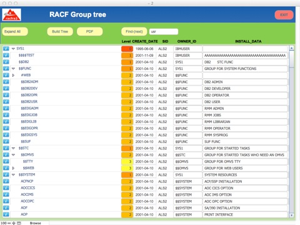Click the blue icon beside AOF

click(x=6, y=207)
